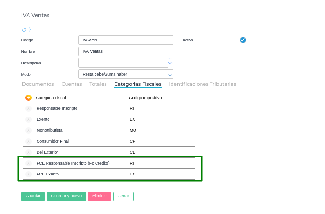Uncheck the Activo checkbox

point(243,40)
